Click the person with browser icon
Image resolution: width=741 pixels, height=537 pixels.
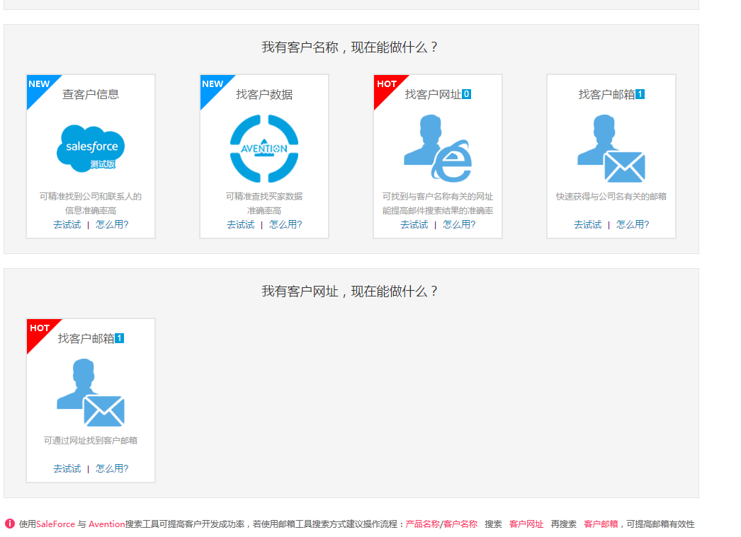point(437,149)
